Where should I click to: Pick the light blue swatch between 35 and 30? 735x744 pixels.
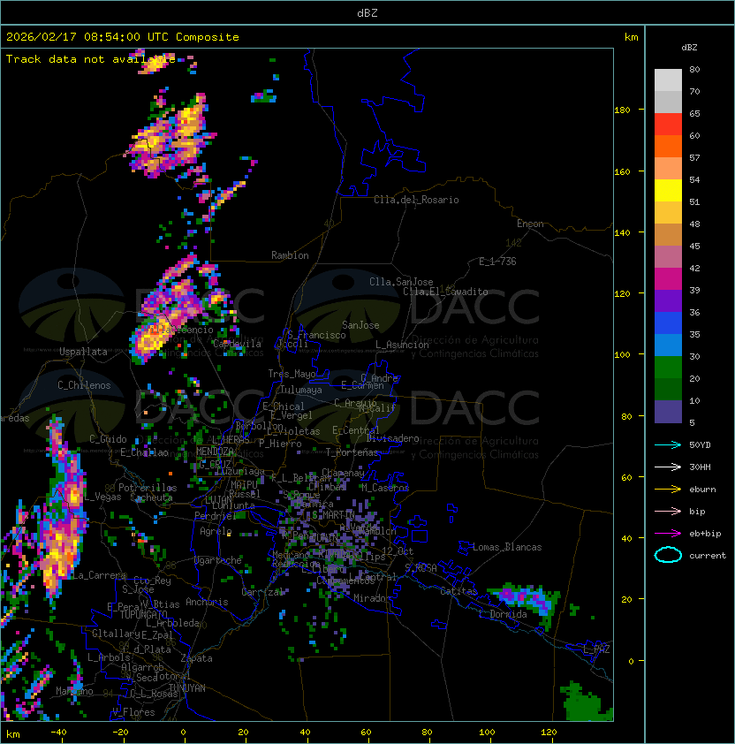[668, 345]
